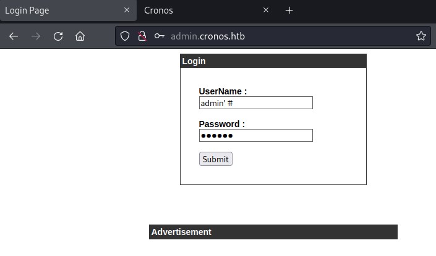The height and width of the screenshot is (256, 436).
Task: Click the Advertisement section header
Action: pos(273,232)
